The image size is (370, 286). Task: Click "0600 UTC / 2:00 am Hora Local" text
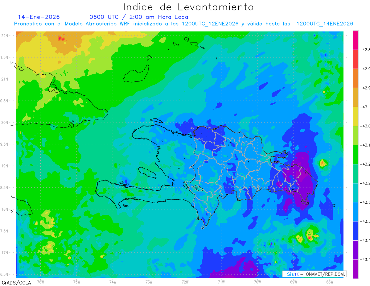139,17
